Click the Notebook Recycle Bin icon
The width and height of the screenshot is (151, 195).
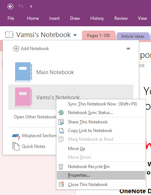click(61, 167)
